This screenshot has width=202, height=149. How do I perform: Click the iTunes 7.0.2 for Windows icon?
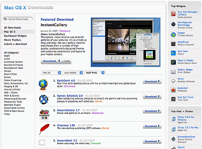[173, 119]
